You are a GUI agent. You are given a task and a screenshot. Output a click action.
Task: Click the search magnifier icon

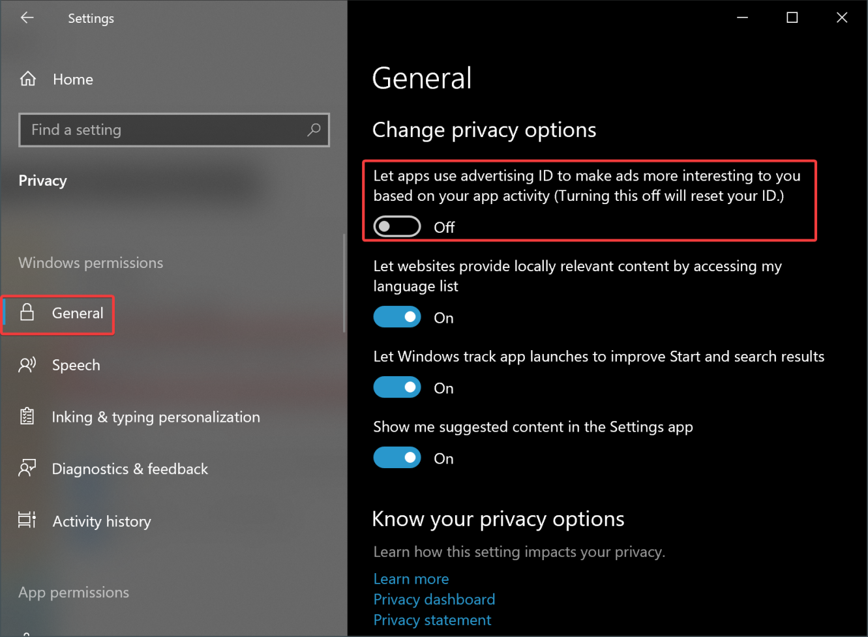pyautogui.click(x=314, y=130)
